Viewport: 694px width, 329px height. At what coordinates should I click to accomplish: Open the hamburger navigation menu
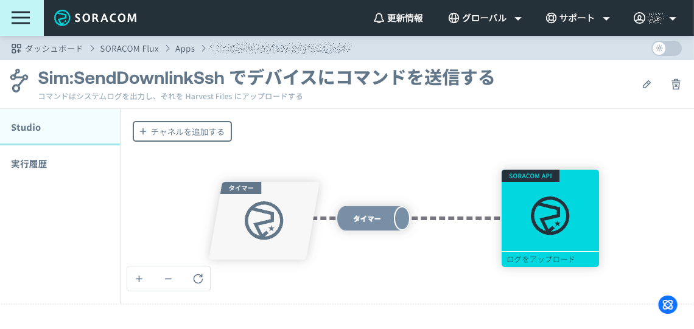(21, 18)
